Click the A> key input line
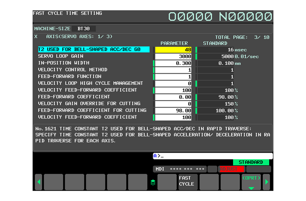The width and height of the screenshot is (306, 201). pos(212,156)
